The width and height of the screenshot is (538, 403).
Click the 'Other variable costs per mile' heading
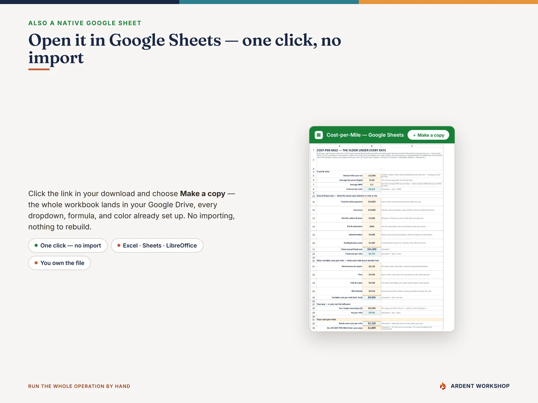point(348,261)
